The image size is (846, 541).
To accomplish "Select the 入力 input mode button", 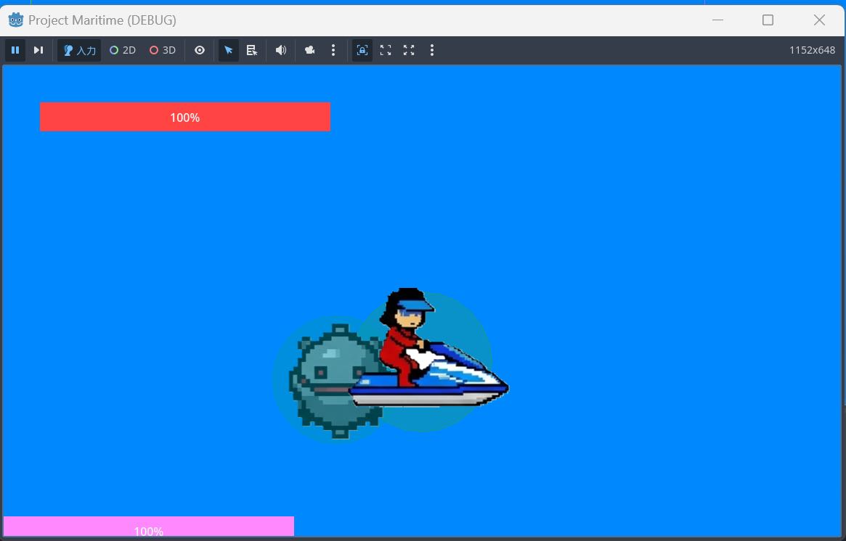I will [x=79, y=50].
